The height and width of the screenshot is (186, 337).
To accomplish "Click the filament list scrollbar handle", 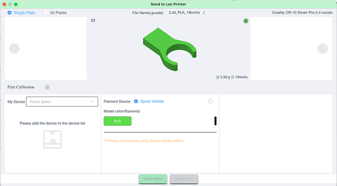I will (x=215, y=121).
